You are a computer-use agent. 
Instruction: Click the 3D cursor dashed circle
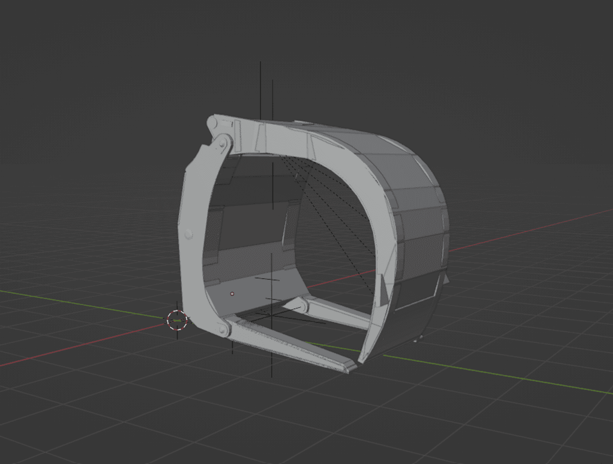point(177,320)
